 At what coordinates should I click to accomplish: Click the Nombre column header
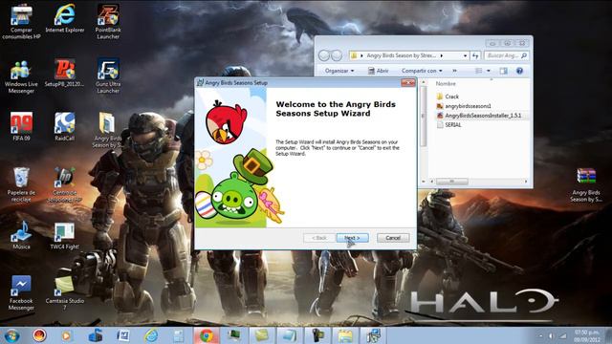click(x=446, y=83)
